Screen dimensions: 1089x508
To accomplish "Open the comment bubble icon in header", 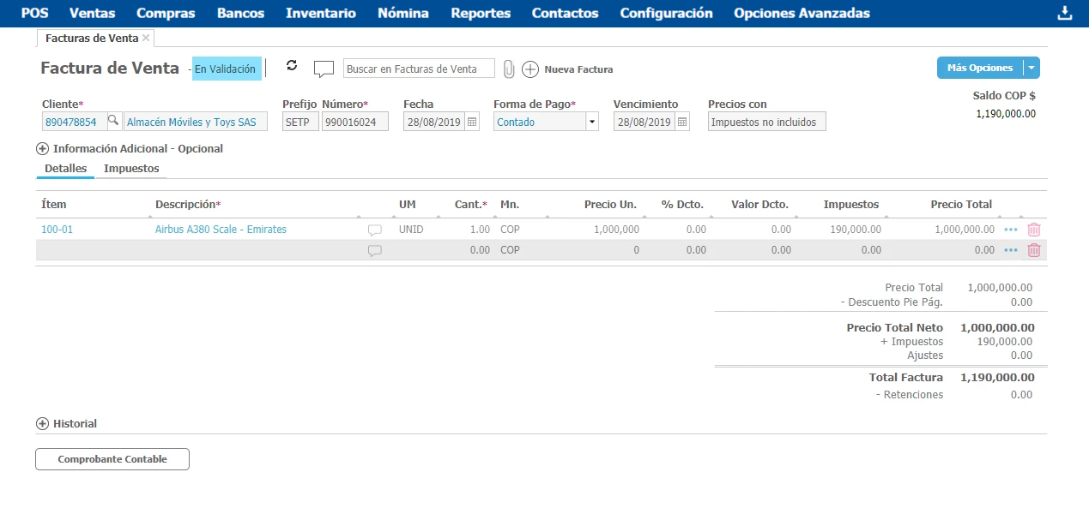I will pos(324,69).
